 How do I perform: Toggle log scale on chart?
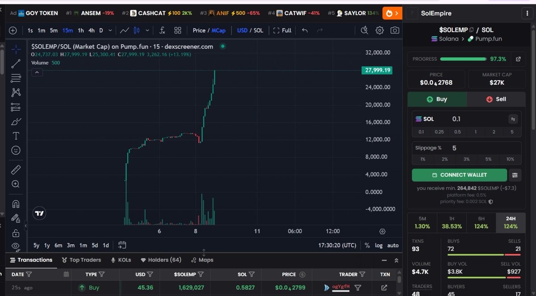[x=379, y=245]
